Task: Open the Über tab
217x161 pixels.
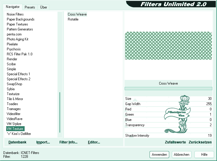Action: [43, 7]
